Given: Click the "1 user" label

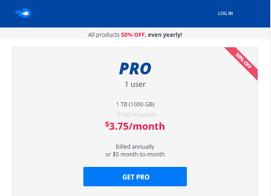Looking at the screenshot, I should 135,84.
